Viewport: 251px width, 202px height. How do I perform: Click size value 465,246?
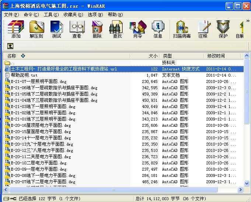click(x=150, y=182)
